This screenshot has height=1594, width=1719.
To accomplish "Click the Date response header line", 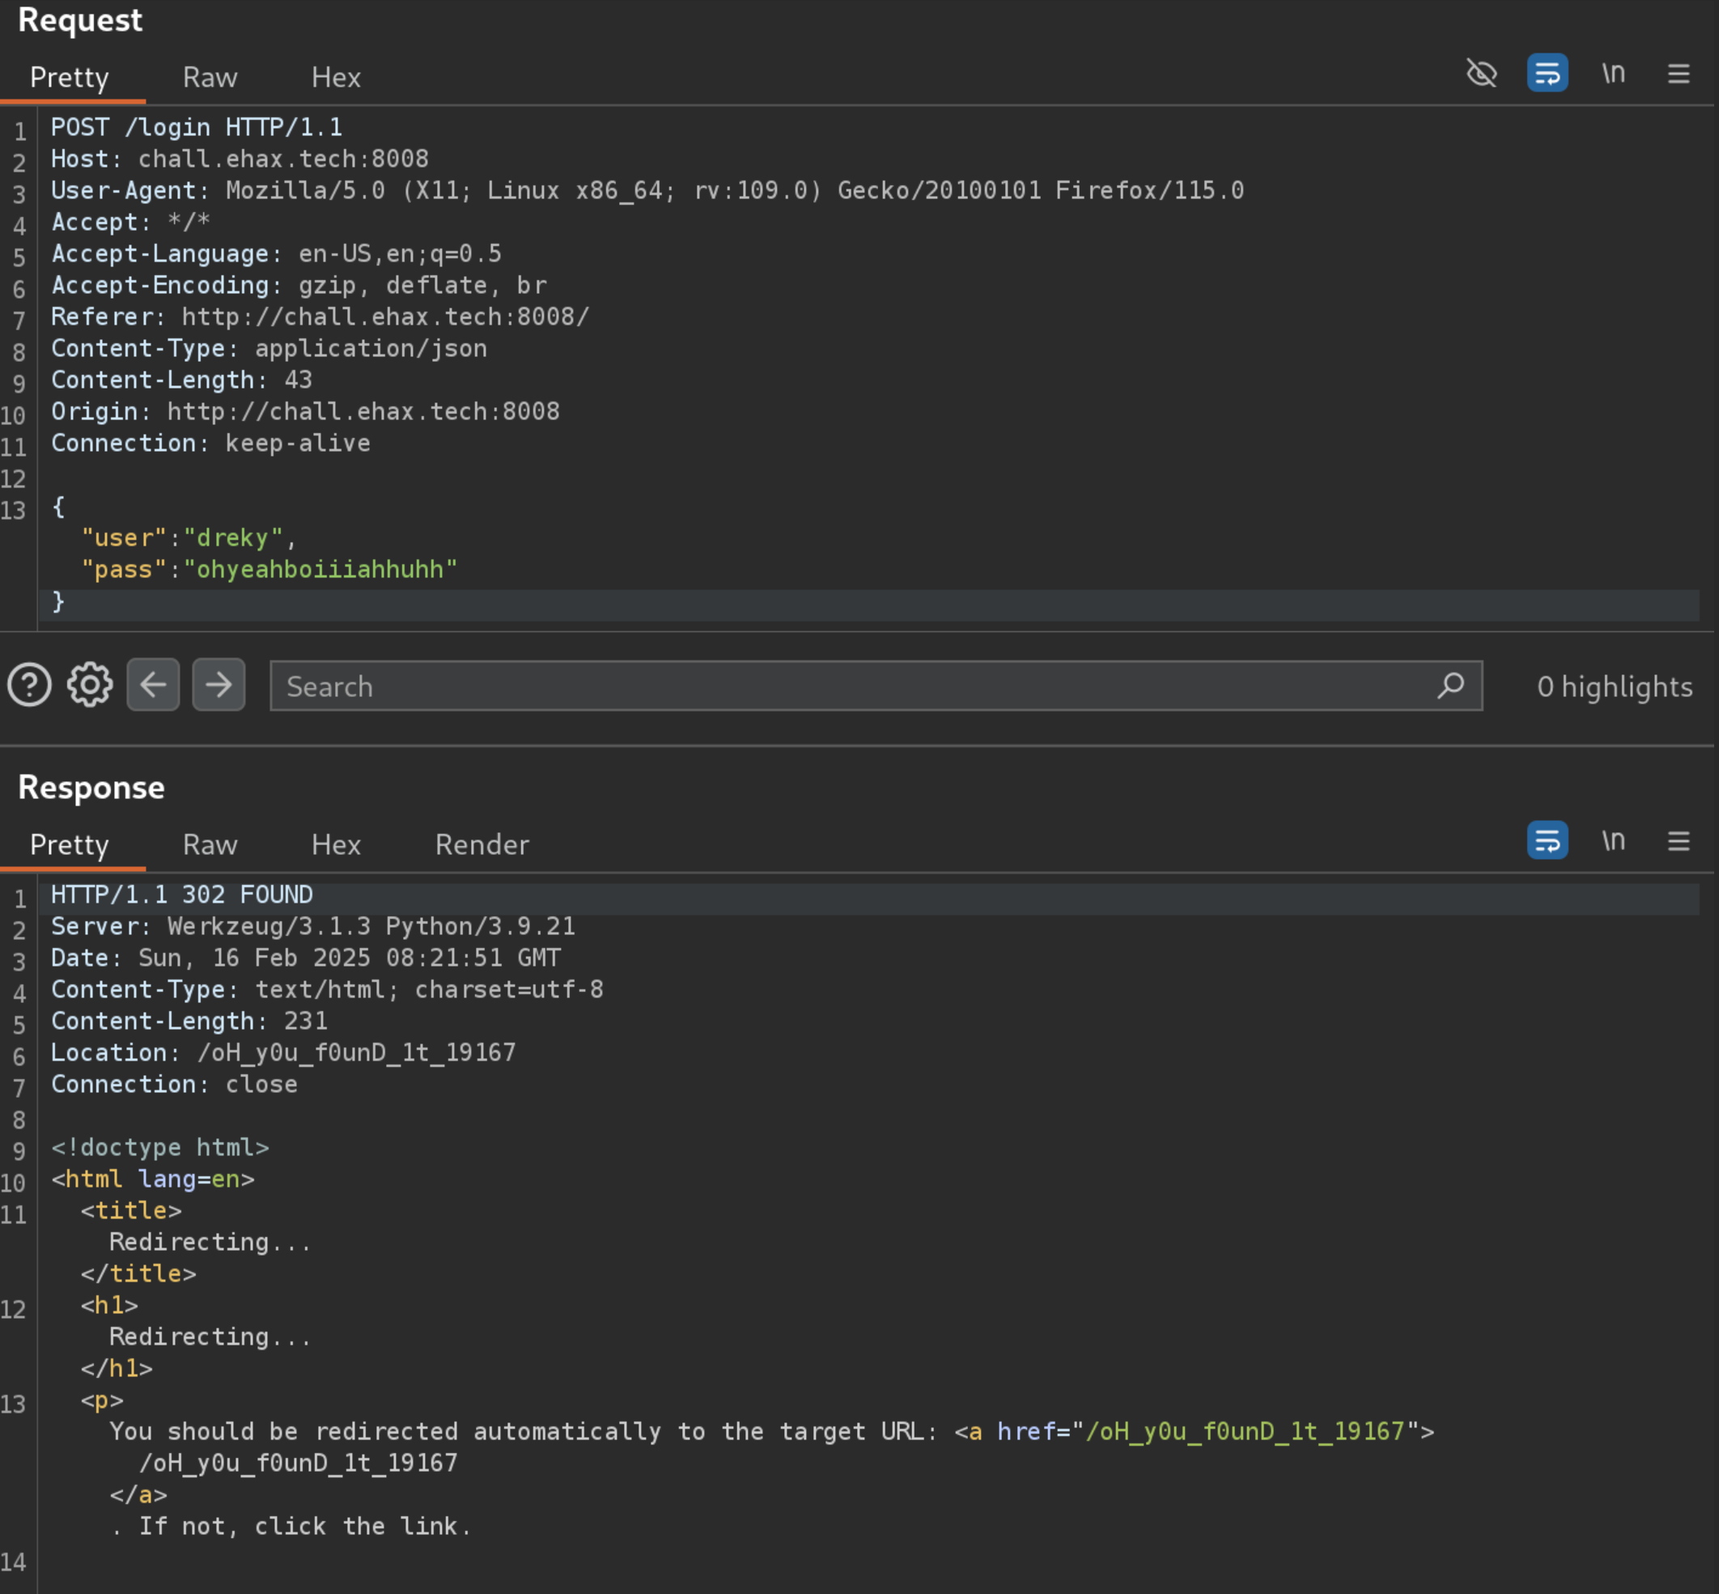I will pyautogui.click(x=305, y=959).
